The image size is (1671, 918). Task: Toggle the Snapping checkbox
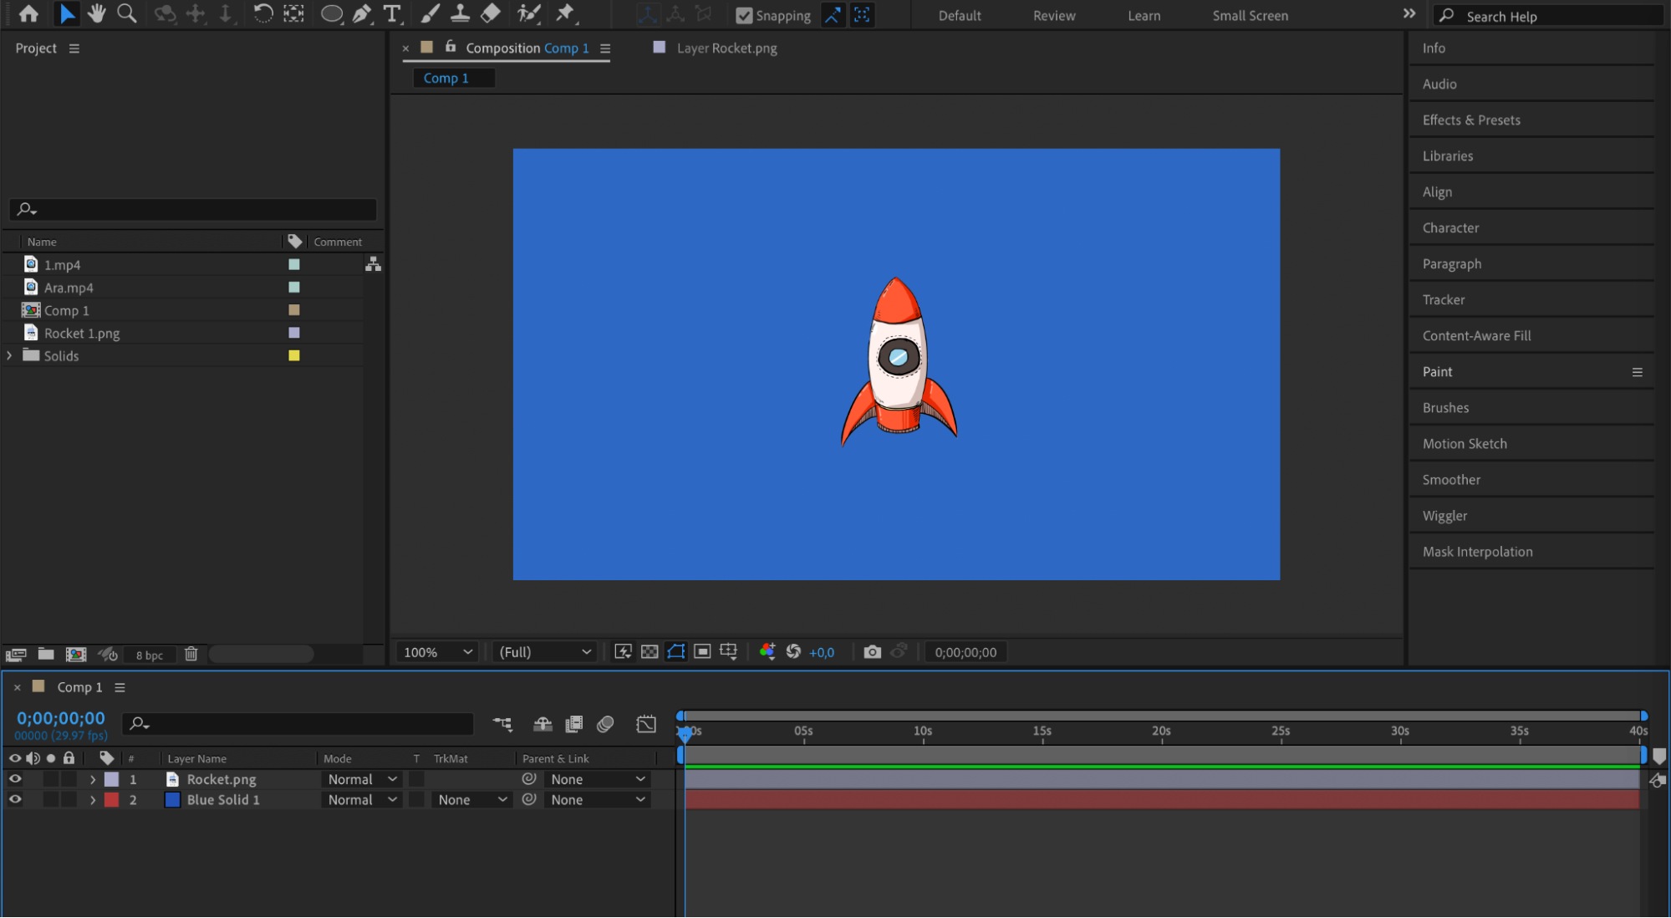(x=743, y=16)
